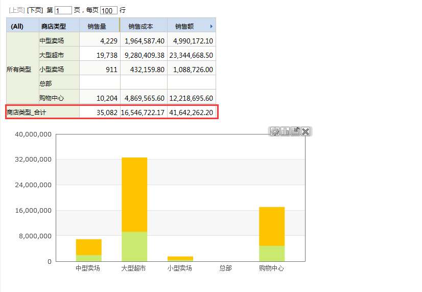The image size is (422, 292).
Task: Click the 19,738 sales volume cell
Action: 100,54
